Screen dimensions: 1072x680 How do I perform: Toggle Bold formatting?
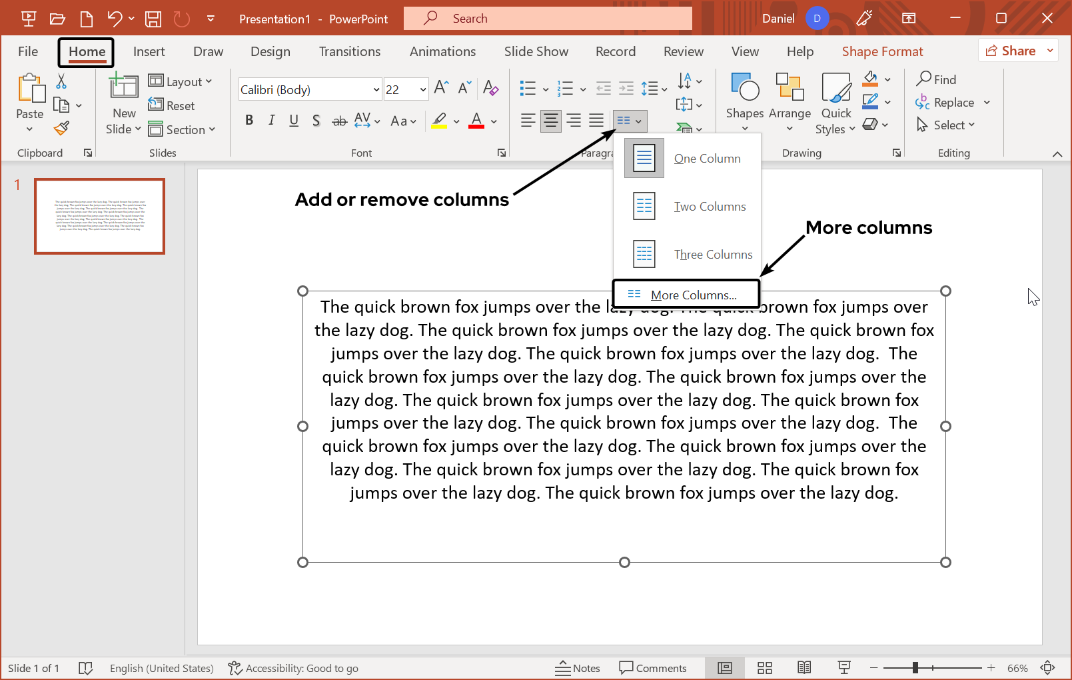click(249, 121)
